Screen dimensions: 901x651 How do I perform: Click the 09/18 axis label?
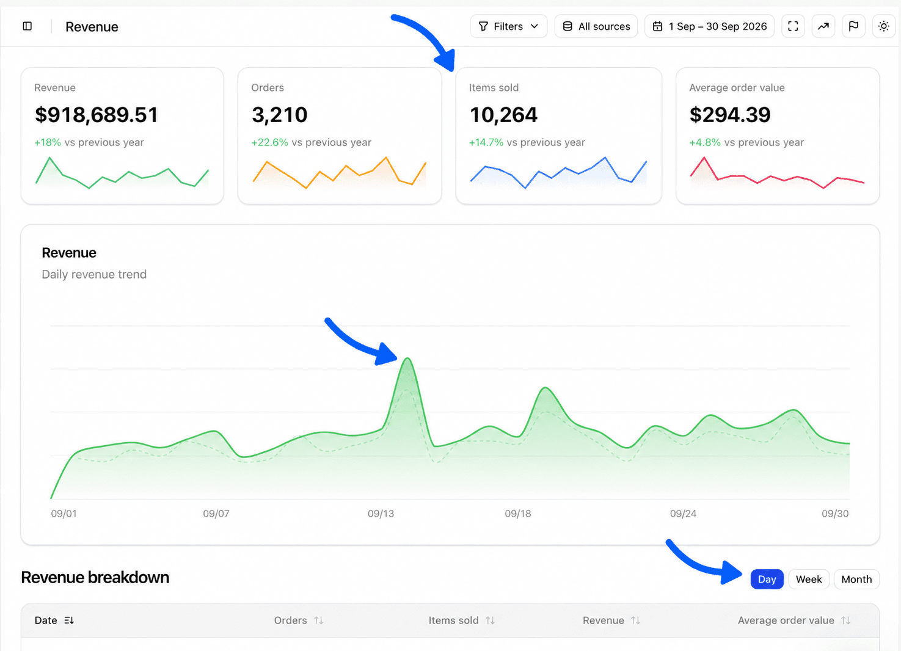pos(518,514)
